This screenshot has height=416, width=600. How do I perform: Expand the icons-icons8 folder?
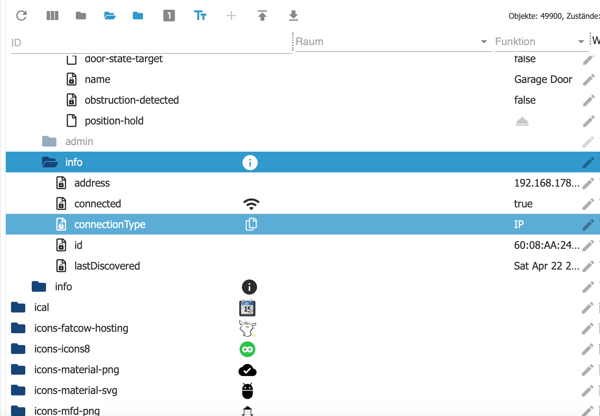coord(18,349)
